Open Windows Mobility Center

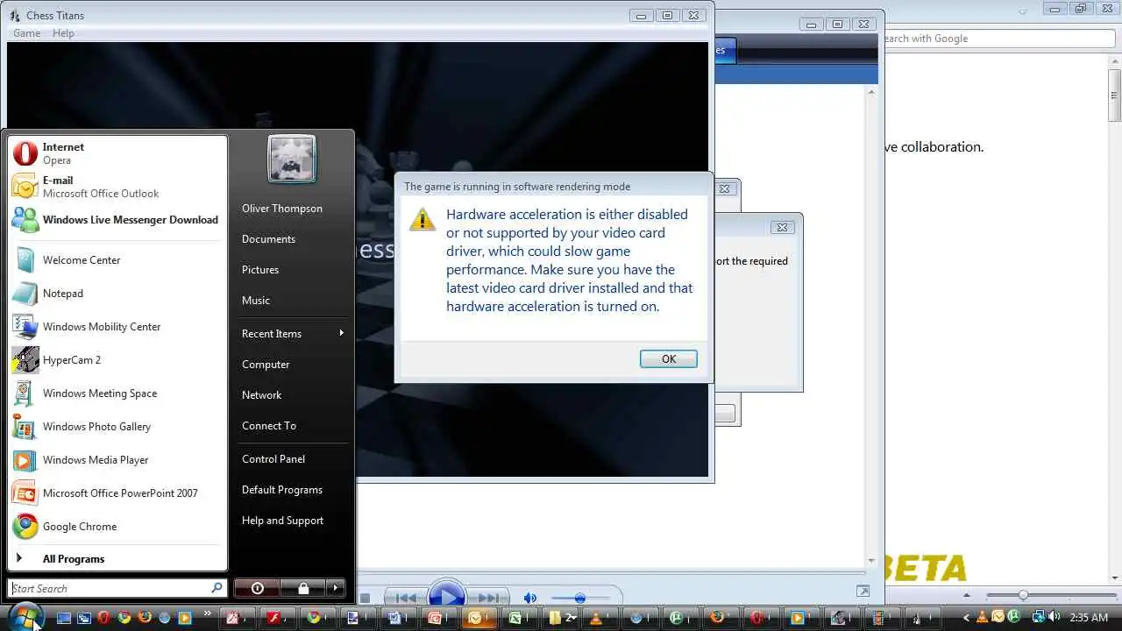117,327
